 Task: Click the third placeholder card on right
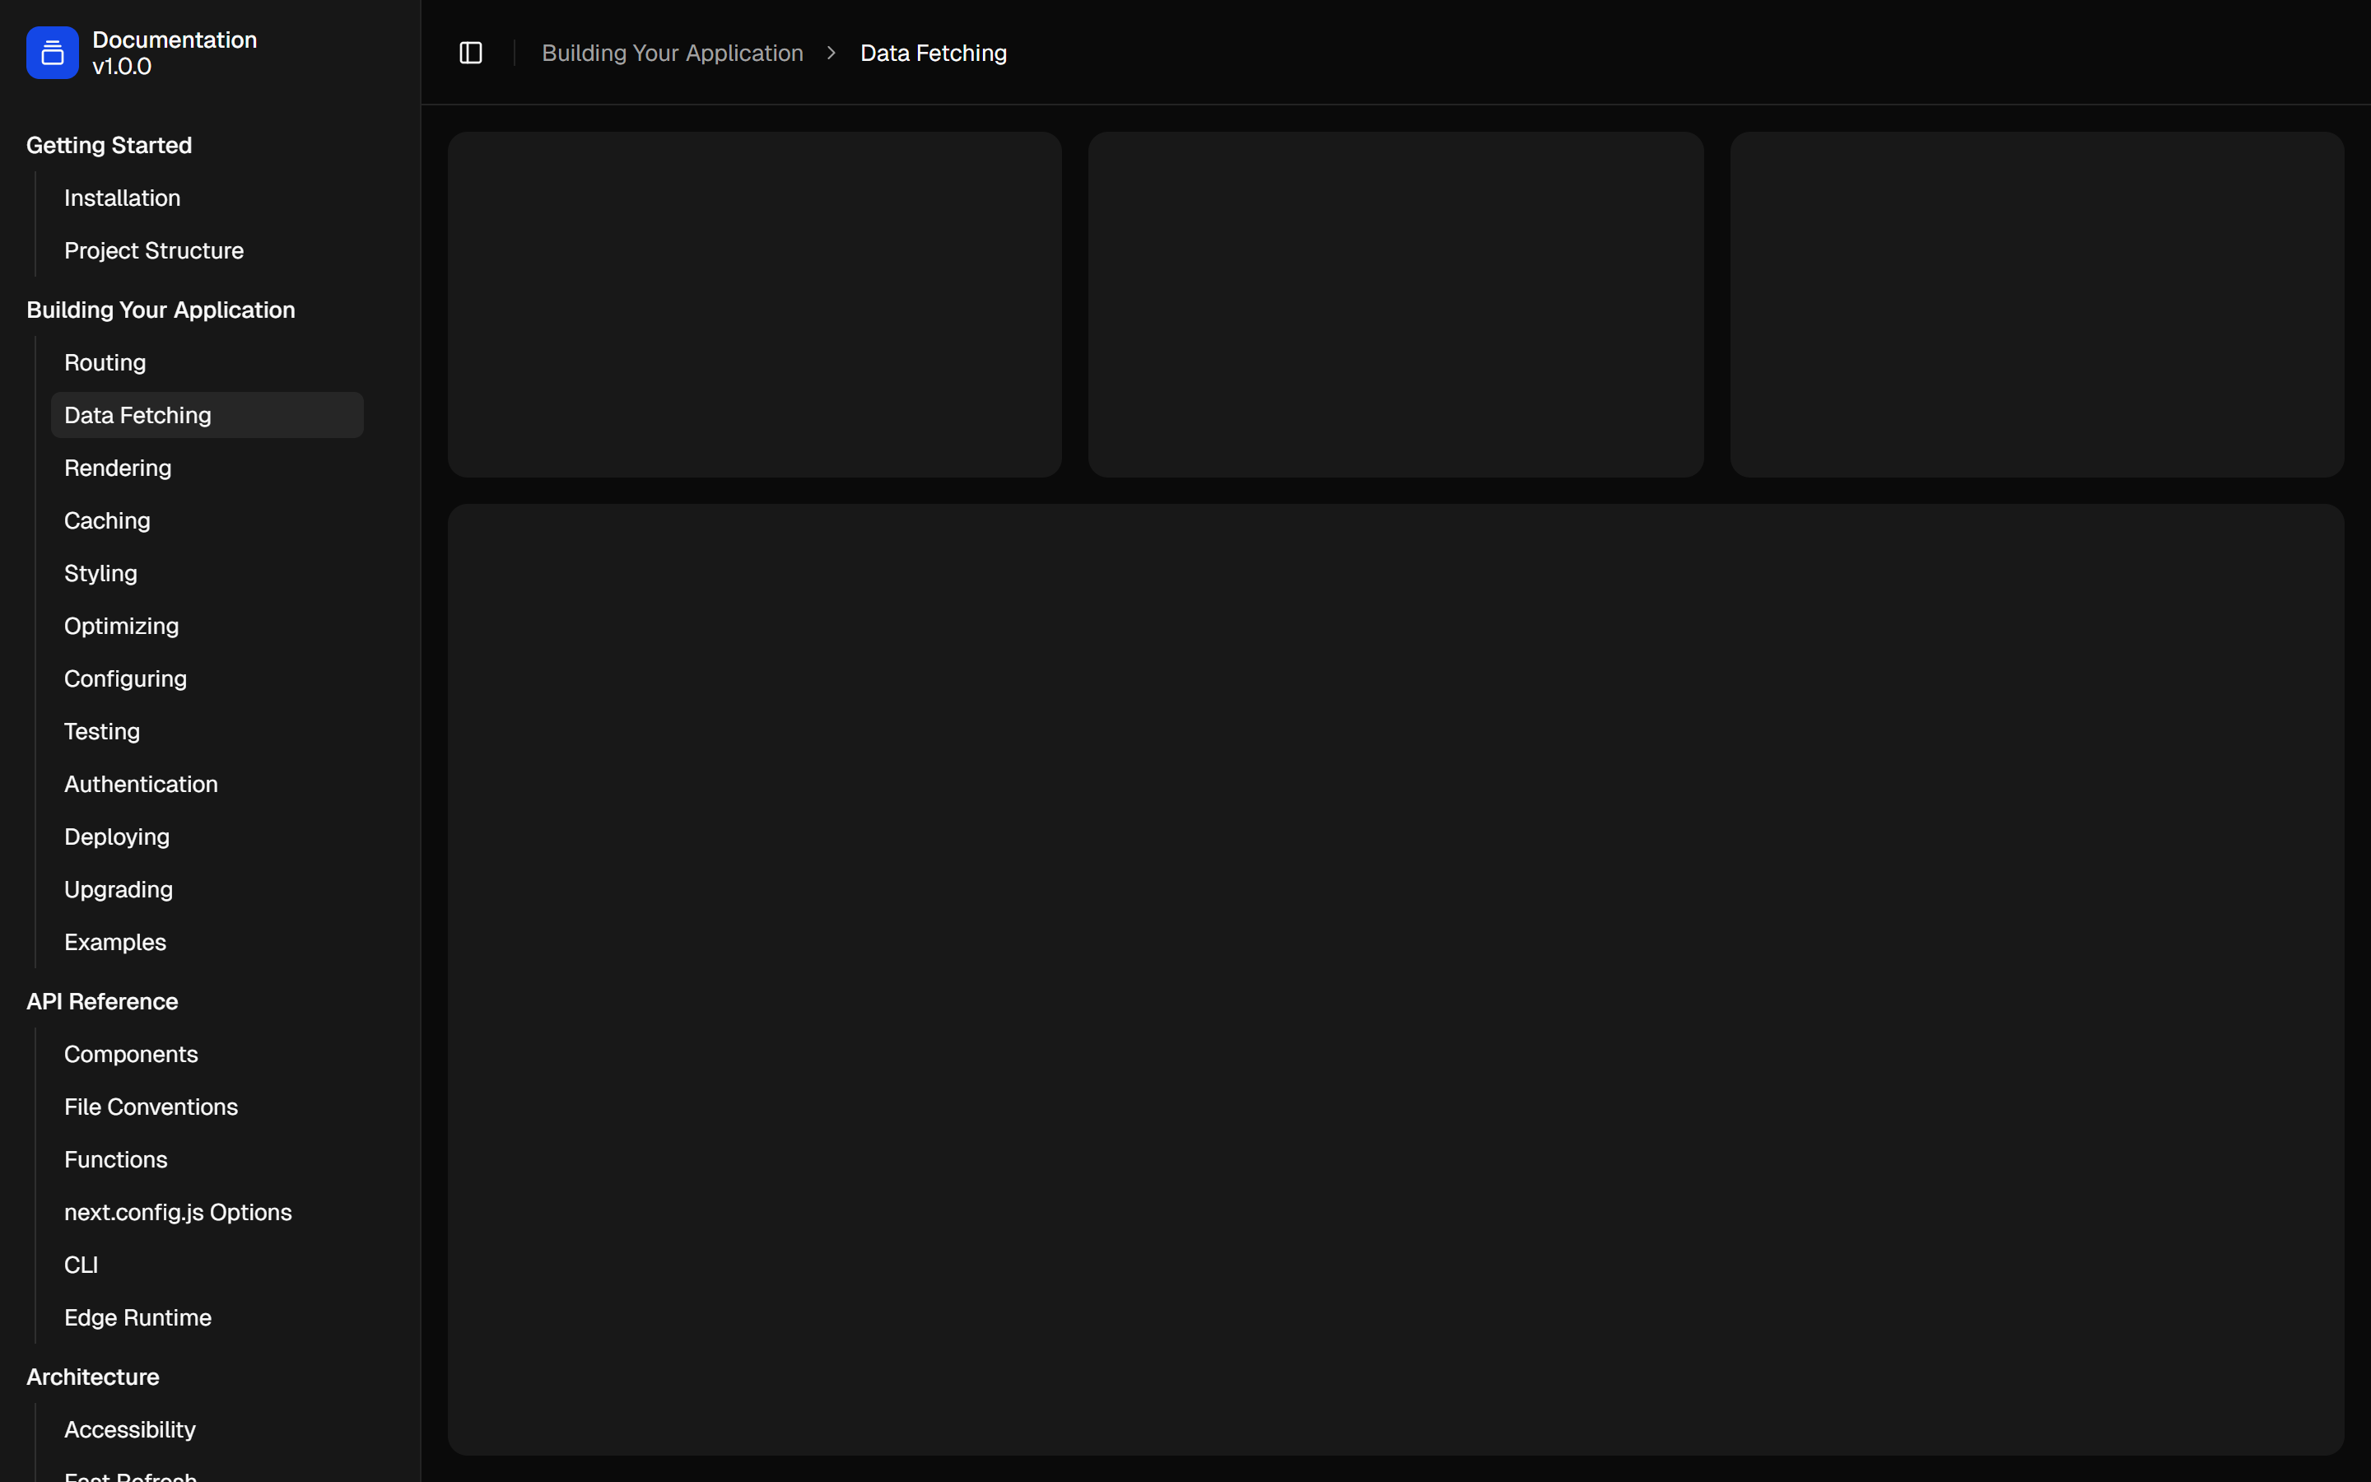click(x=2036, y=305)
